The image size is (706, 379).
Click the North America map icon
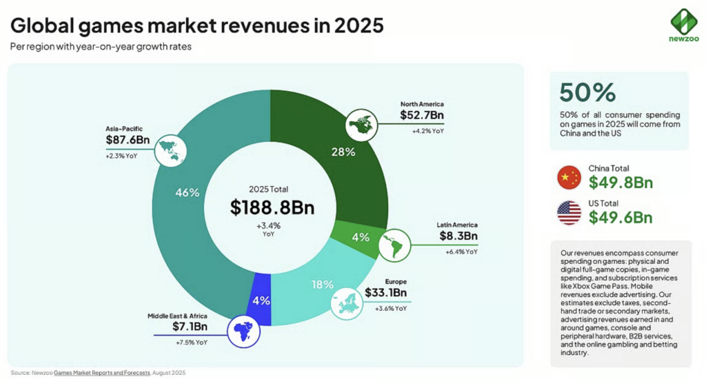click(x=363, y=125)
